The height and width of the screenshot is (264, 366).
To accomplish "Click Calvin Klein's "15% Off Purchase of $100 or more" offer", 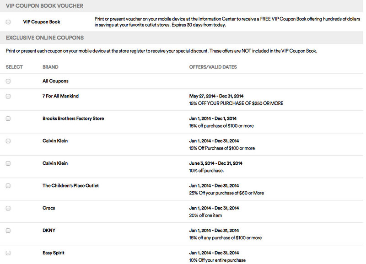I will [222, 148].
